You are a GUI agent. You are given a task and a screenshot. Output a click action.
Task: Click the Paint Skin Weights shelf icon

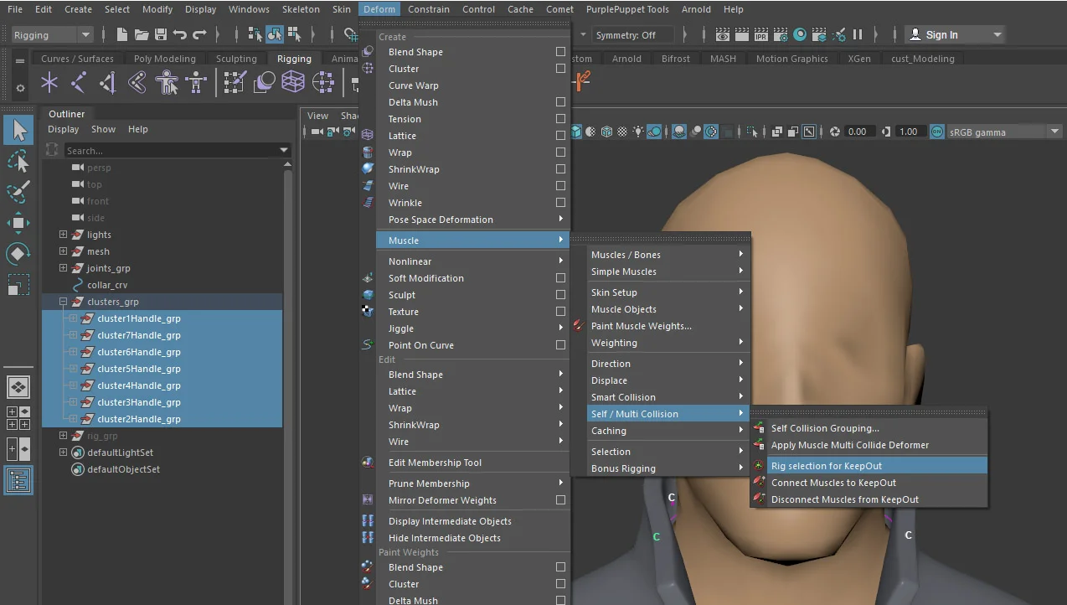(x=235, y=82)
